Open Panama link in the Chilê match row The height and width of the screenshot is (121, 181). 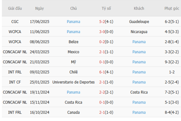139,72
